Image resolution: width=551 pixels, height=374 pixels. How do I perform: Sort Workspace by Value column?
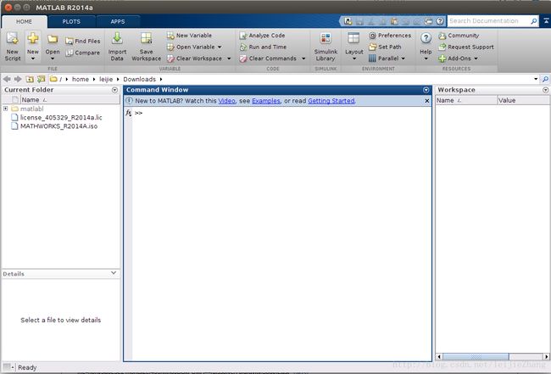(x=523, y=101)
